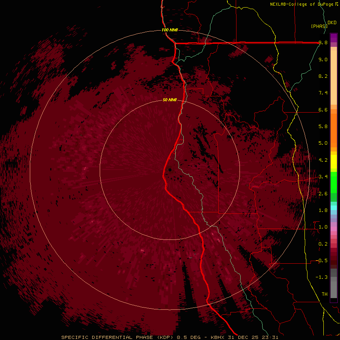
Task: Pick the purple segment atop the color bar
Action: click(334, 38)
